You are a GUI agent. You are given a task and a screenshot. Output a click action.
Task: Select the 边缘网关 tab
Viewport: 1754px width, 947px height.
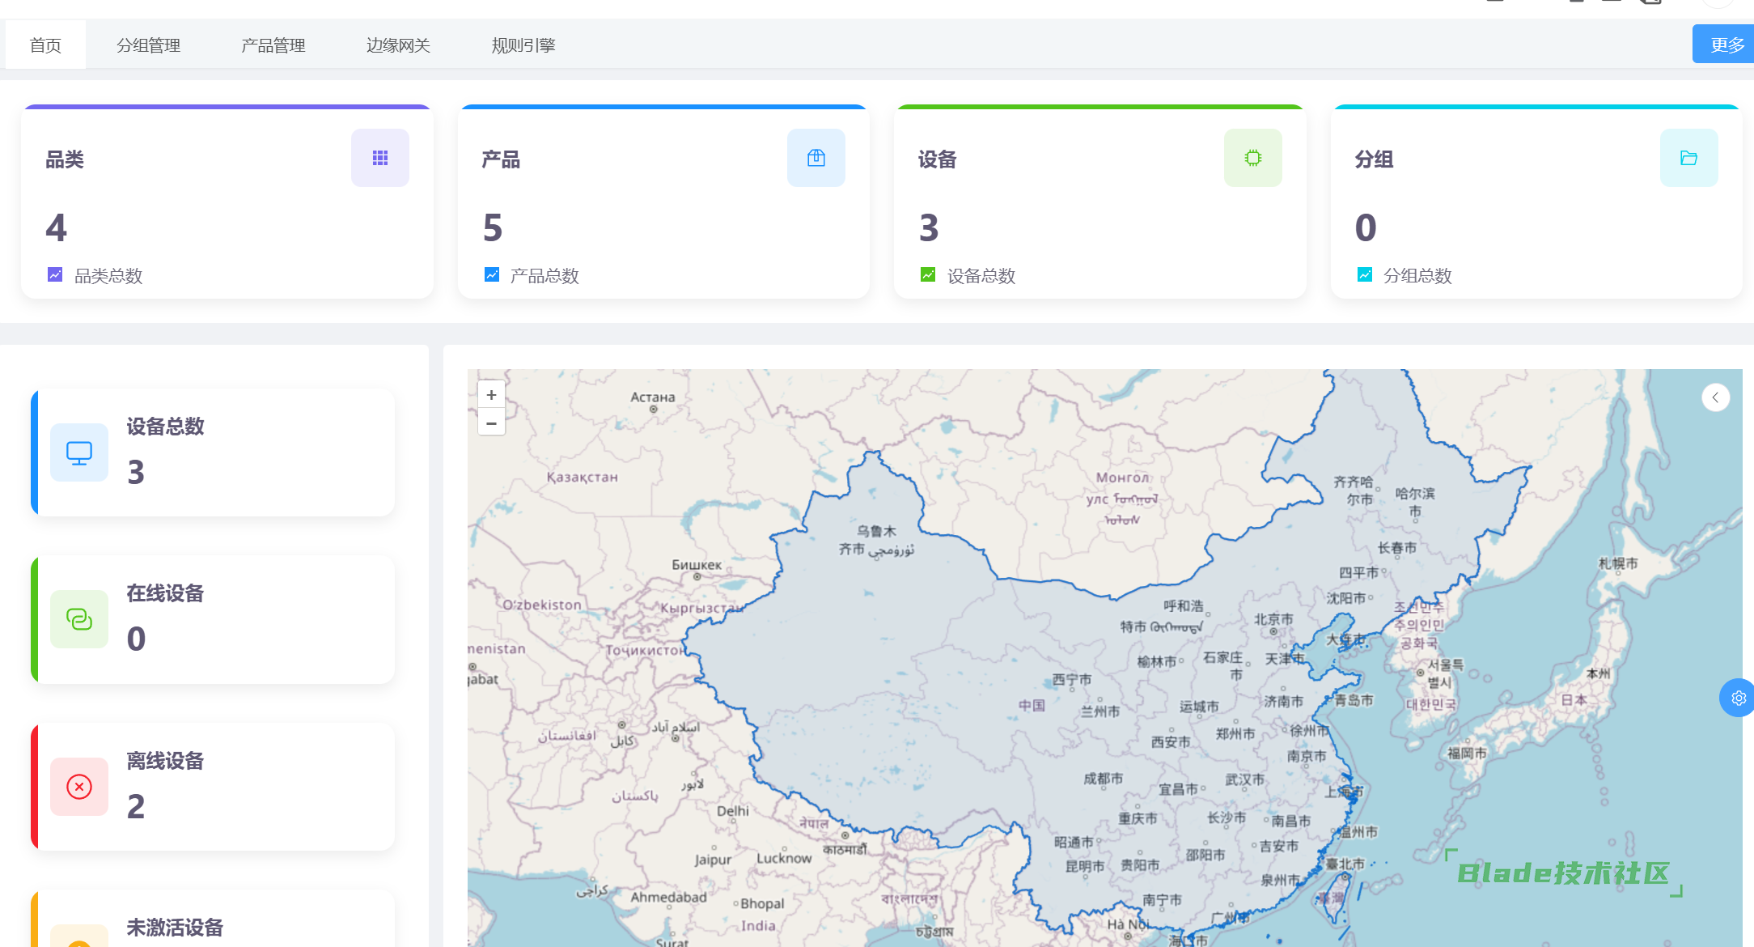398,45
